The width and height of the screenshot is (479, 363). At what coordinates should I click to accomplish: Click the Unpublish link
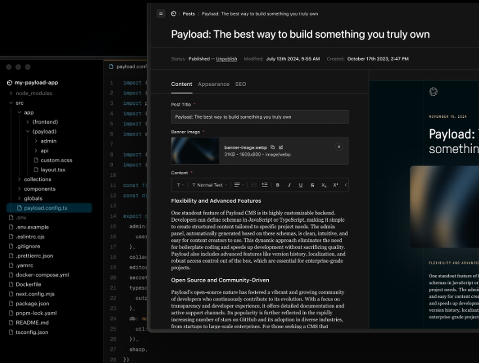(x=227, y=59)
